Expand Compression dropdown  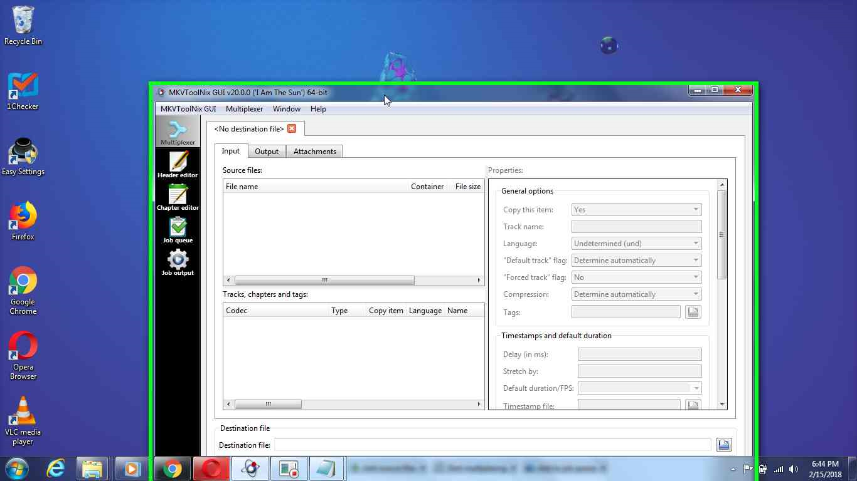(x=636, y=294)
